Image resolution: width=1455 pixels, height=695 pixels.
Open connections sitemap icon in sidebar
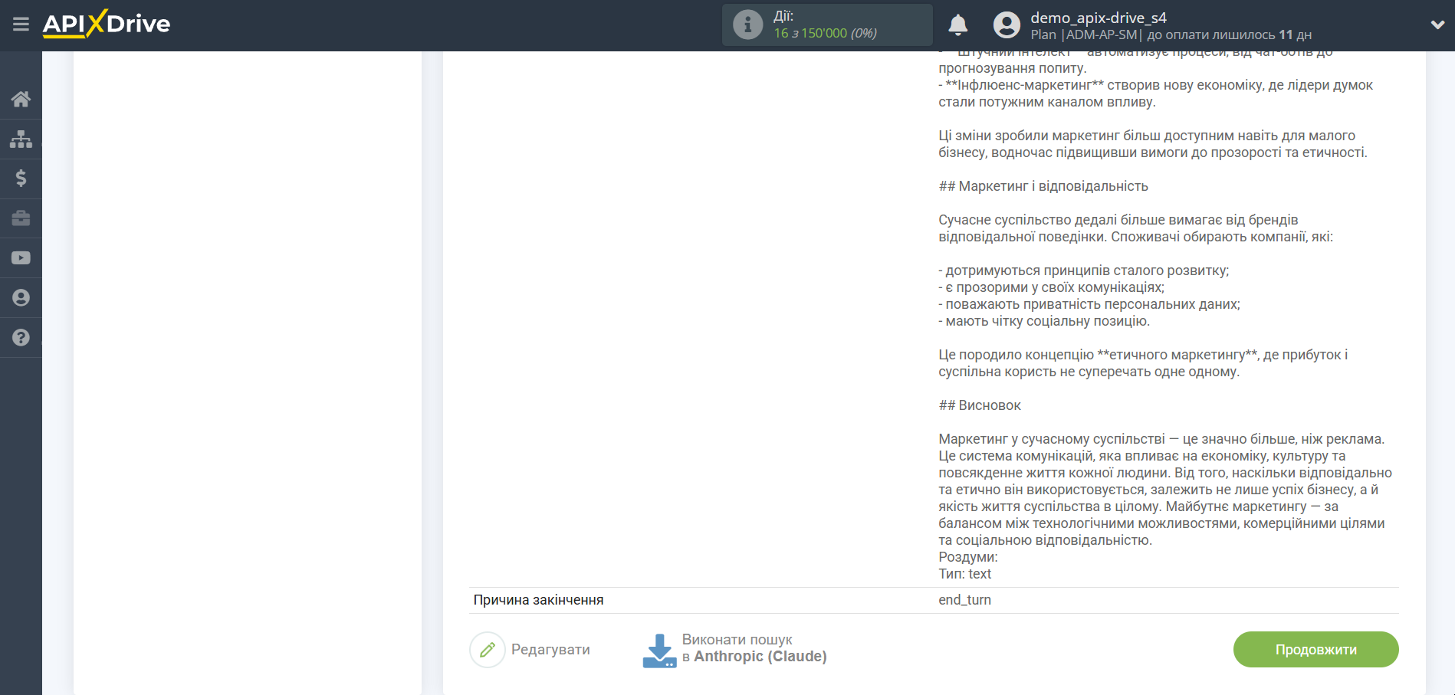coord(21,139)
